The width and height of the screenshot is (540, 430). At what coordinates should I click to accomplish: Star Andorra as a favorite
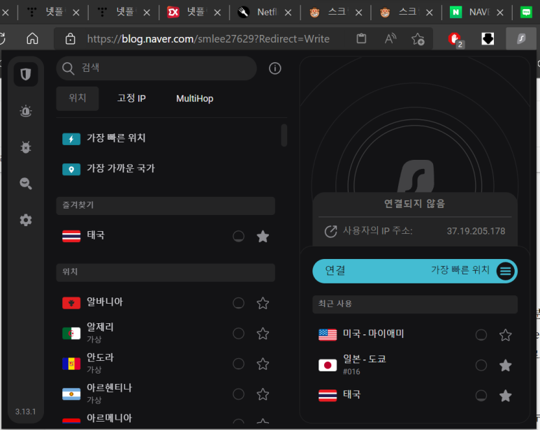tap(263, 364)
